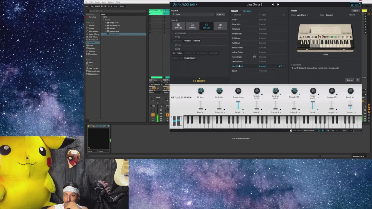The height and width of the screenshot is (209, 372).
Task: Clear the flute search text with X
Action: (x=212, y=15)
